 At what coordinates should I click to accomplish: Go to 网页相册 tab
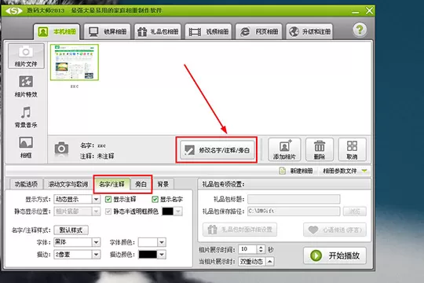click(x=259, y=31)
